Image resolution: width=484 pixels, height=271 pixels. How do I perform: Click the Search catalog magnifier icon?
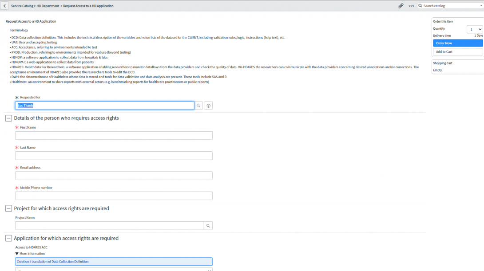(421, 6)
